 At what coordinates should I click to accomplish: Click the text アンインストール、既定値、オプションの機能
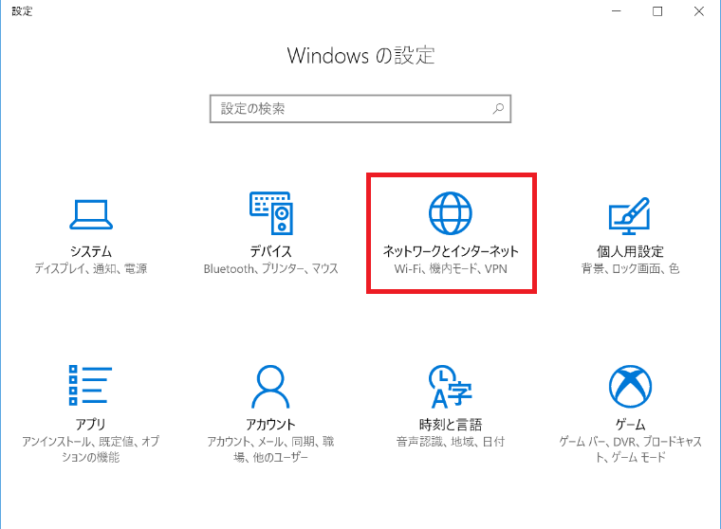click(90, 449)
